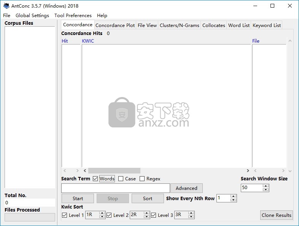Click the results vertical scroll down arrow
This screenshot has width=299, height=226.
pos(290,171)
